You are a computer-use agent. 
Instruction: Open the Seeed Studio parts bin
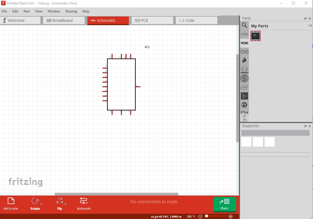coord(244,69)
